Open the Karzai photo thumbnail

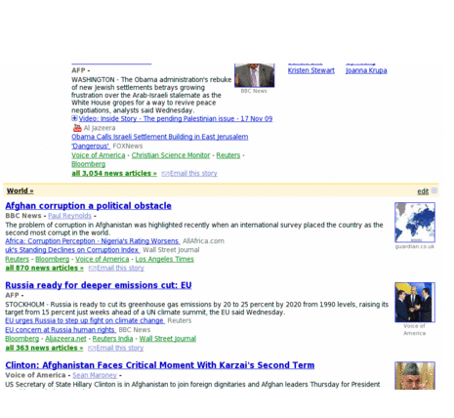[x=415, y=375]
